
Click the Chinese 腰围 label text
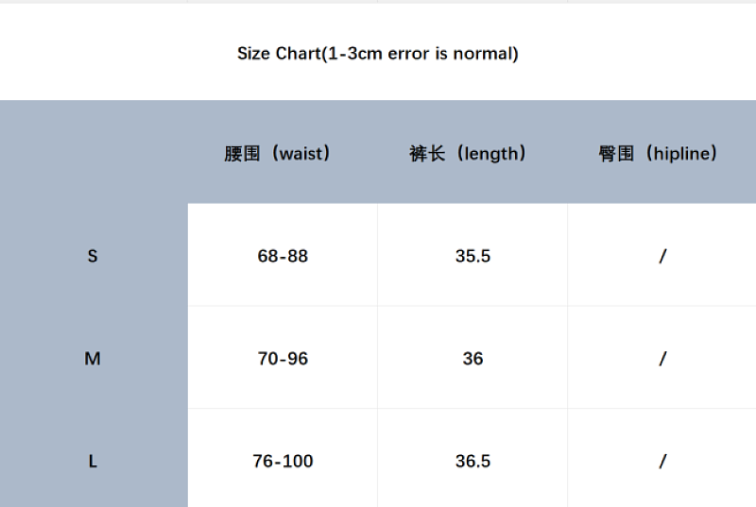pos(242,154)
